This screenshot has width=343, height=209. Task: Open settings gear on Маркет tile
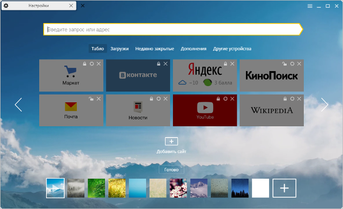[92, 64]
